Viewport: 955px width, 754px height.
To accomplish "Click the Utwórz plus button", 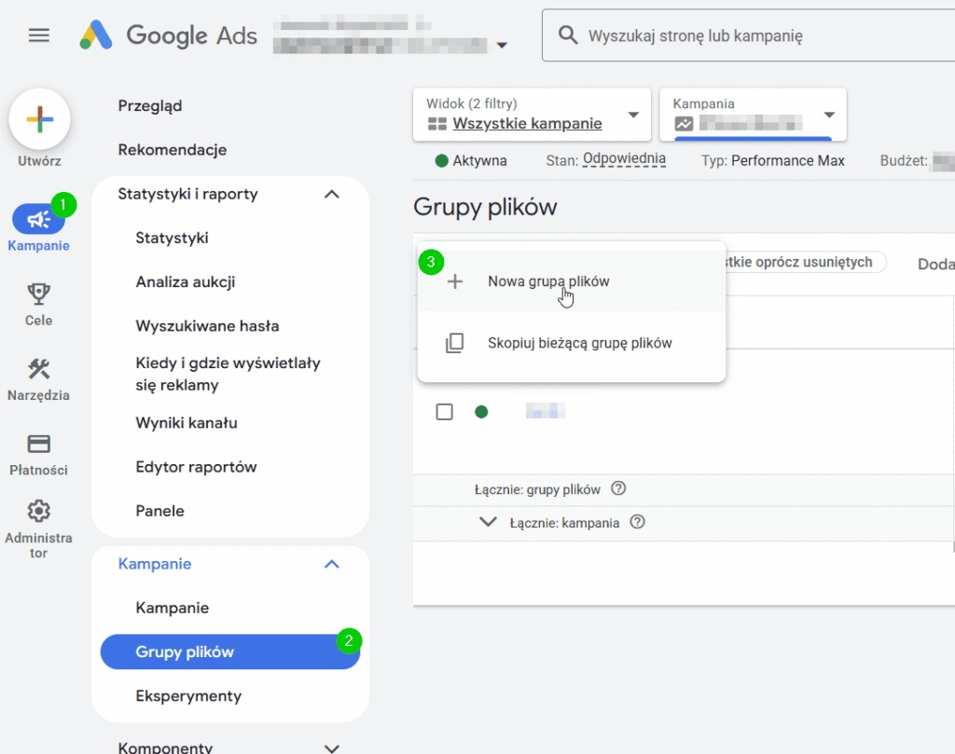I will (x=39, y=119).
